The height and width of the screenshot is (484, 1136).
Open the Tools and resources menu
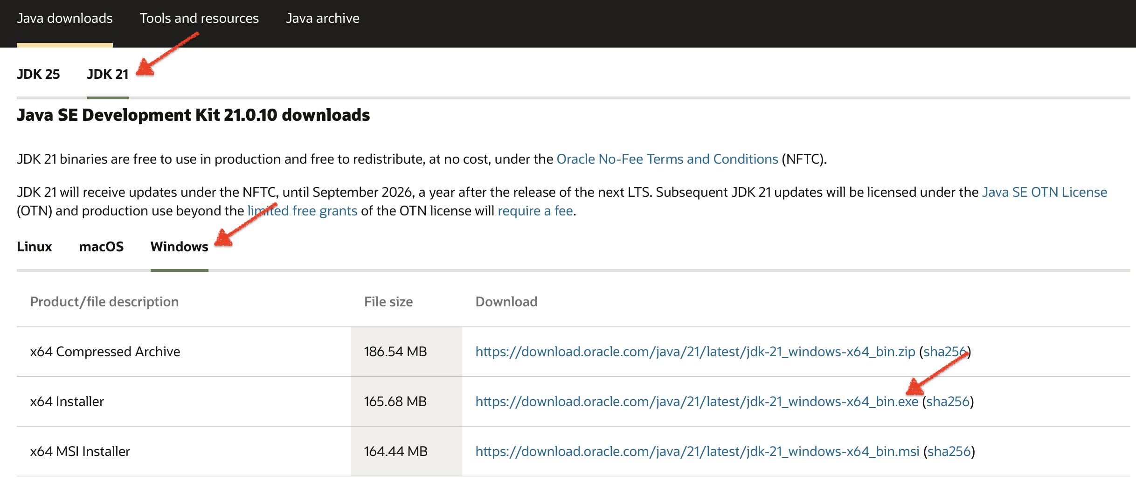pyautogui.click(x=200, y=18)
